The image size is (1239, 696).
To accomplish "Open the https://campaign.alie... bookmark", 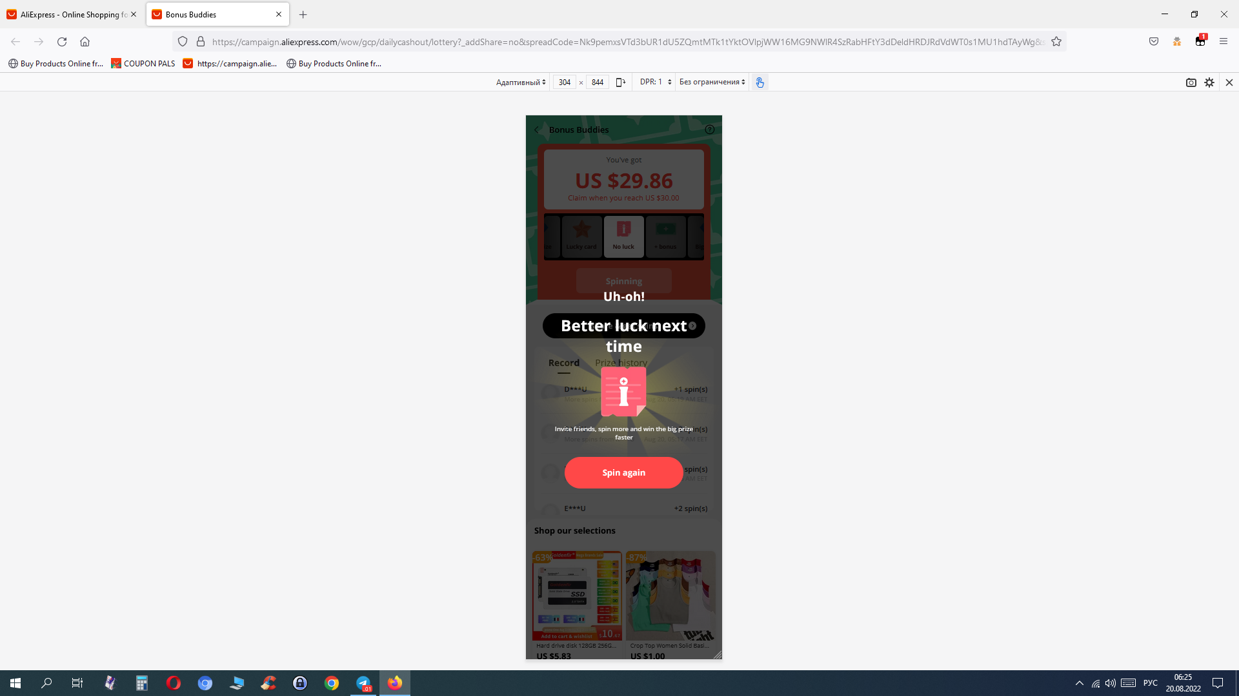I will coord(230,64).
